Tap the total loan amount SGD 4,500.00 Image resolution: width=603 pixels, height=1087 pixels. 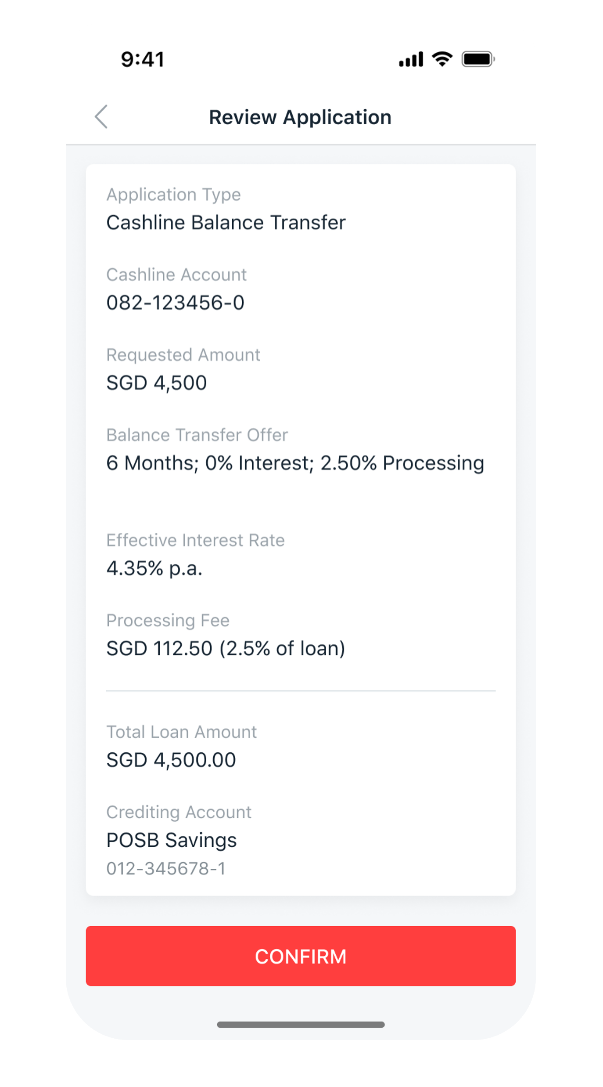pos(171,760)
